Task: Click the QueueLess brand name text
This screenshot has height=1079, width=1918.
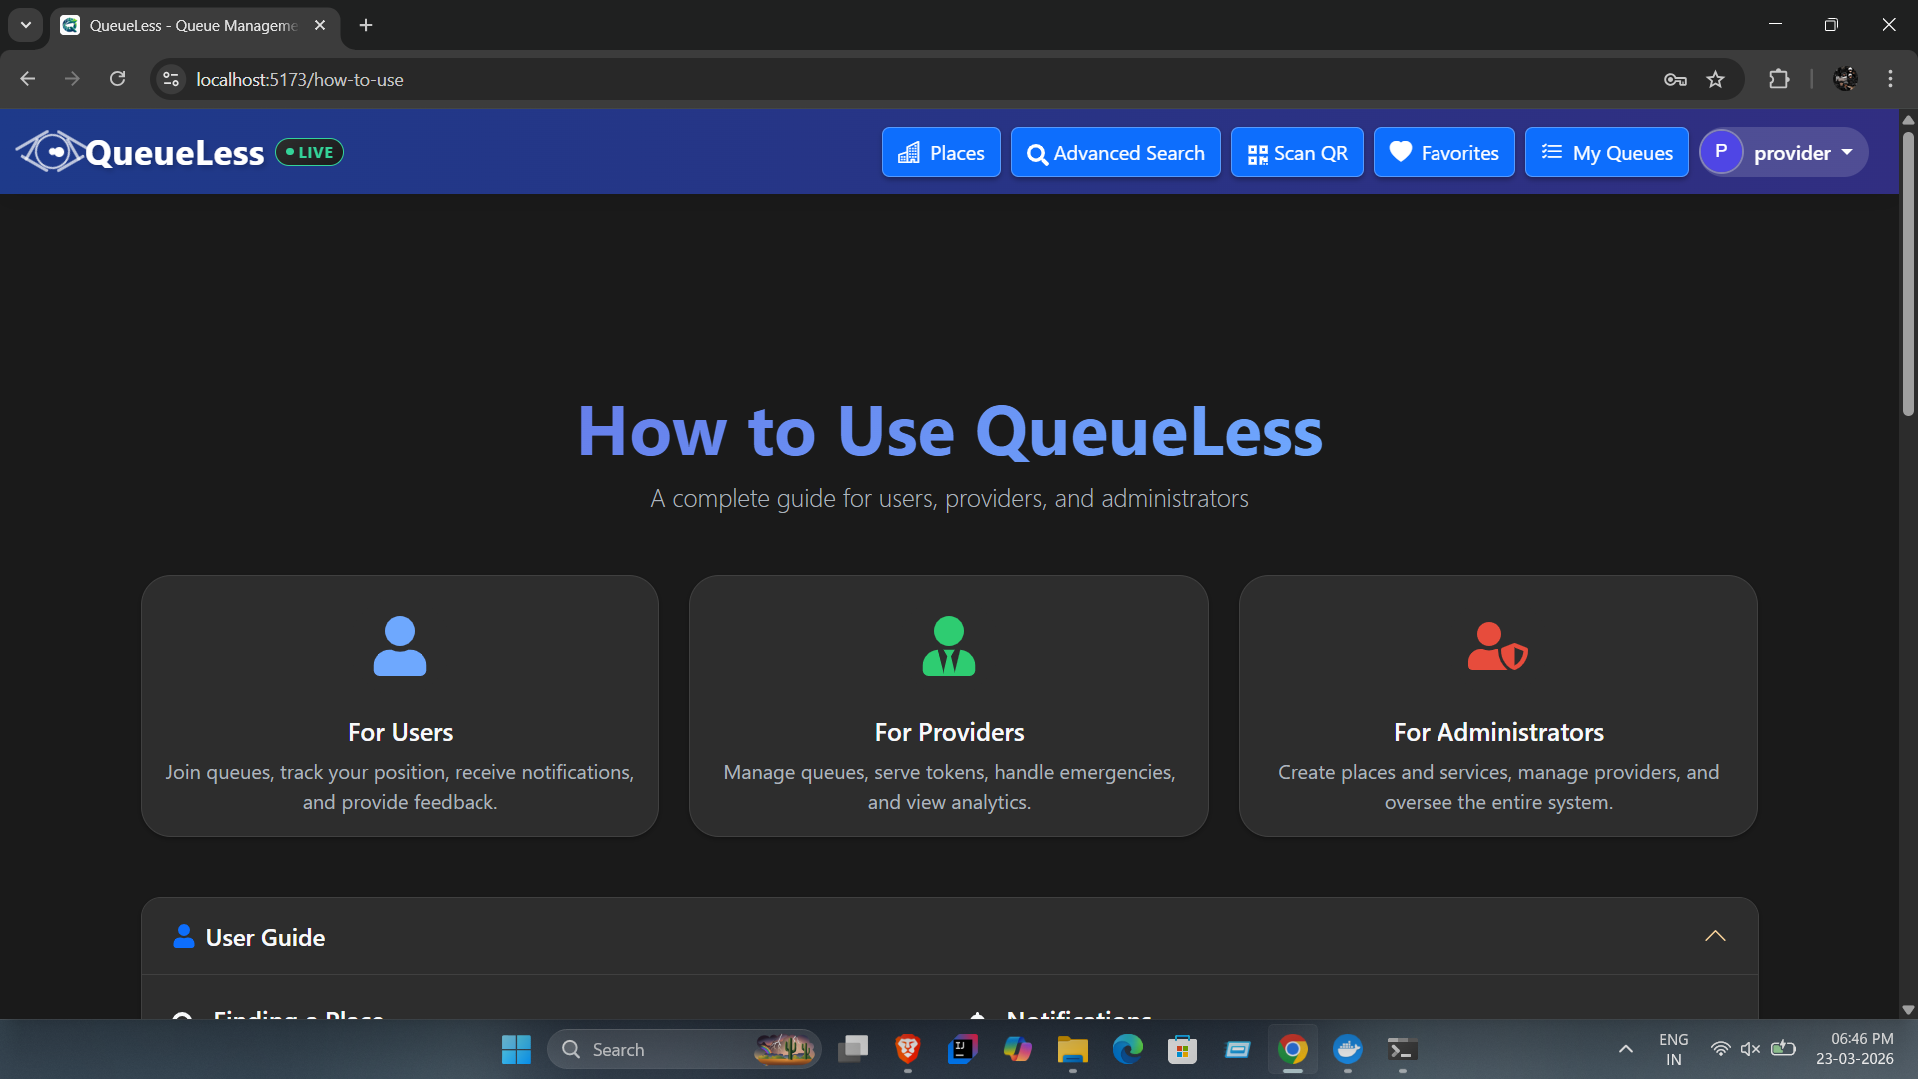Action: point(175,153)
